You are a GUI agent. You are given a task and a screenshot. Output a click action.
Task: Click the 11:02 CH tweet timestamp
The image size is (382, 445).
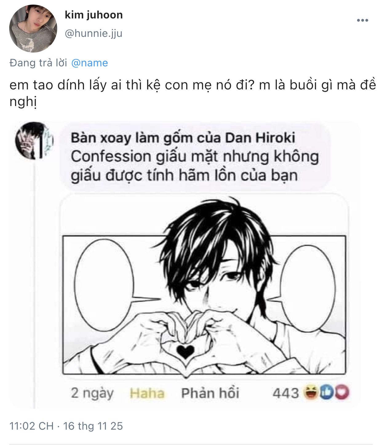point(31,426)
